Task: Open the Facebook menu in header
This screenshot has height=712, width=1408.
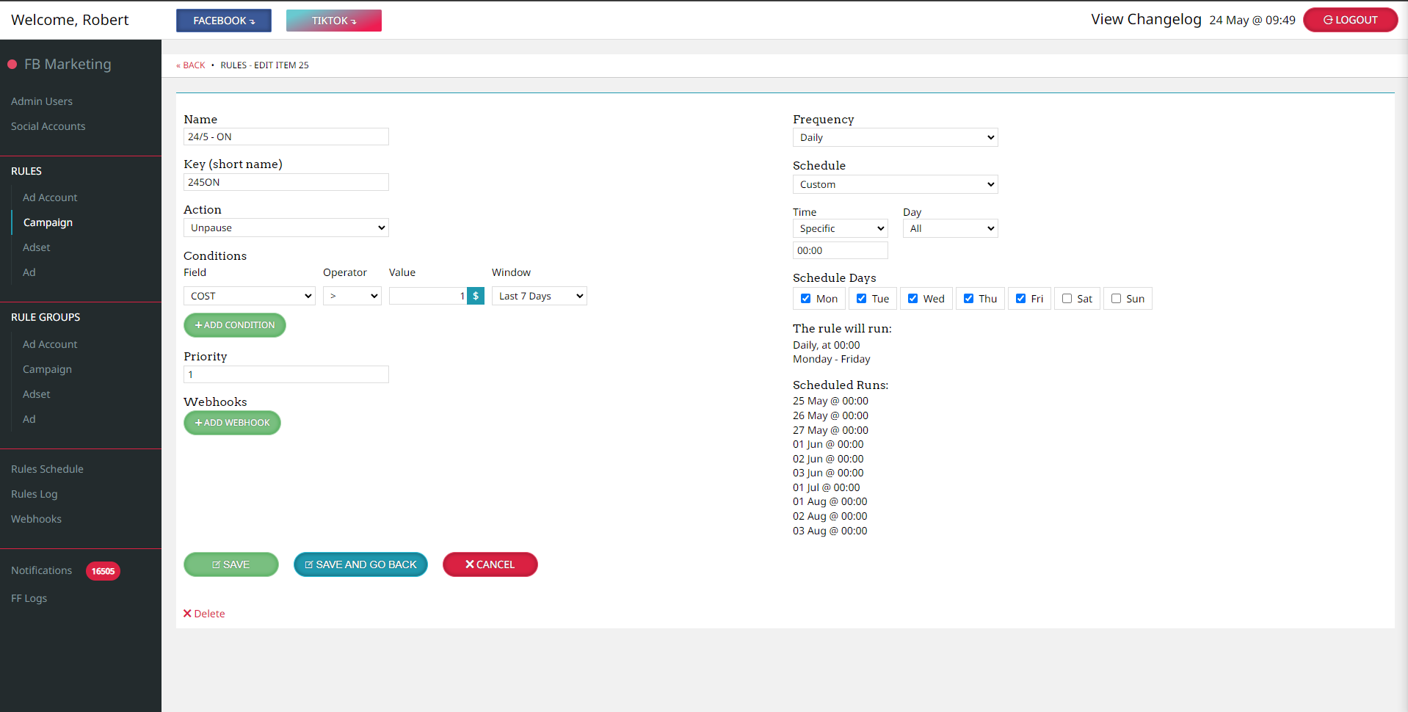Action: coord(224,21)
